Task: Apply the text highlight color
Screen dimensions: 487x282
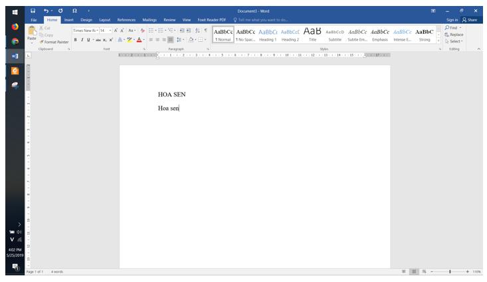Action: pos(130,40)
